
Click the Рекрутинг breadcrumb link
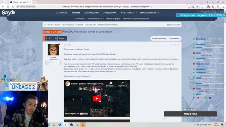click(x=107, y=25)
